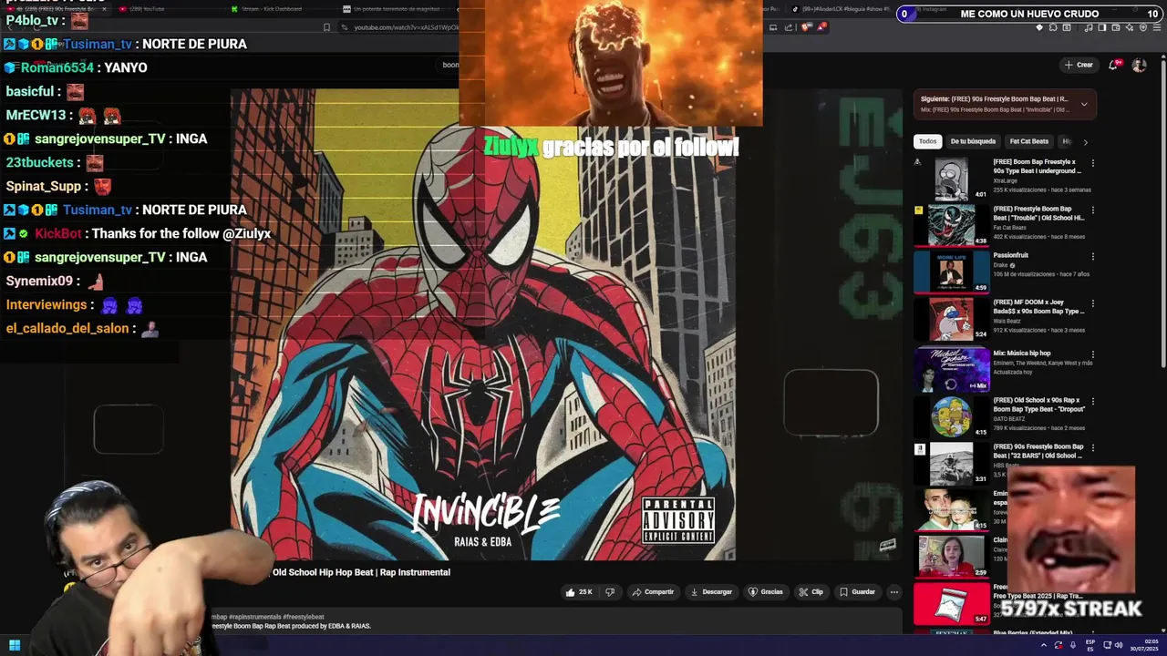Open the YouTube account avatar menu
This screenshot has width=1167, height=656.
click(x=1139, y=65)
